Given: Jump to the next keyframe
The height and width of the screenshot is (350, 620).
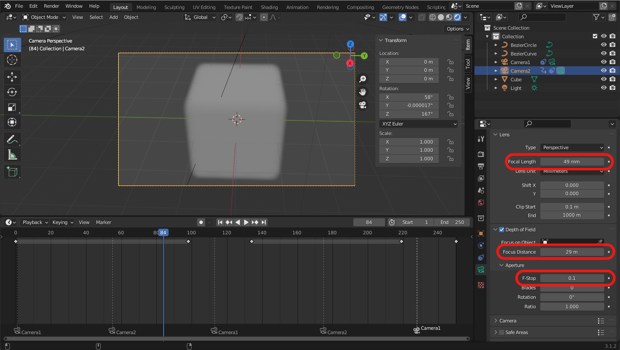Looking at the screenshot, I should tap(255, 222).
